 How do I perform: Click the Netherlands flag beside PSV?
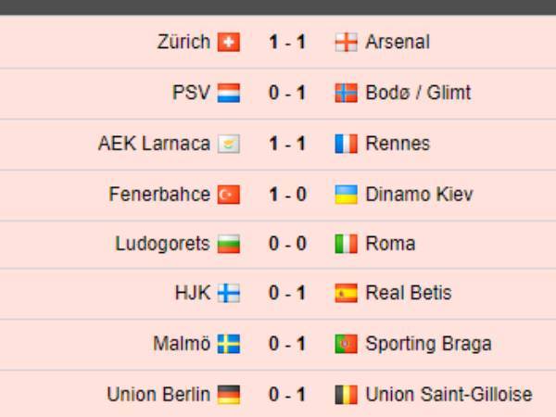tap(229, 93)
